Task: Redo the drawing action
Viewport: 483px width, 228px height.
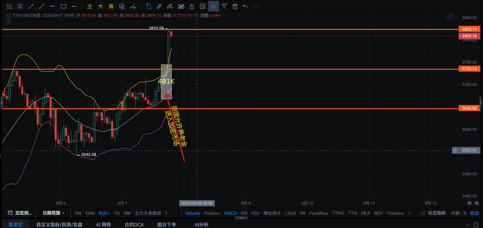Action: tap(256, 6)
